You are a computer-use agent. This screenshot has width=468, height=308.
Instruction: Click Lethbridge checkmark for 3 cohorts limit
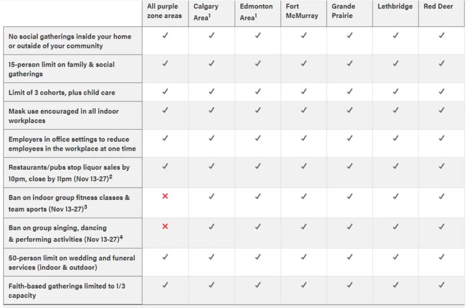396,91
